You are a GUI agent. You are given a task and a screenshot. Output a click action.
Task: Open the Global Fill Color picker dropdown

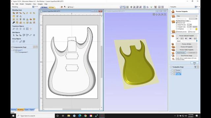[189, 25]
